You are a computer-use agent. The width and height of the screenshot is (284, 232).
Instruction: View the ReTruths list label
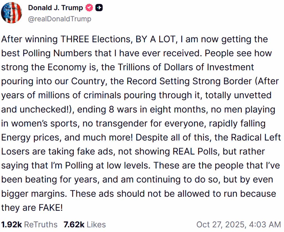tap(41, 224)
